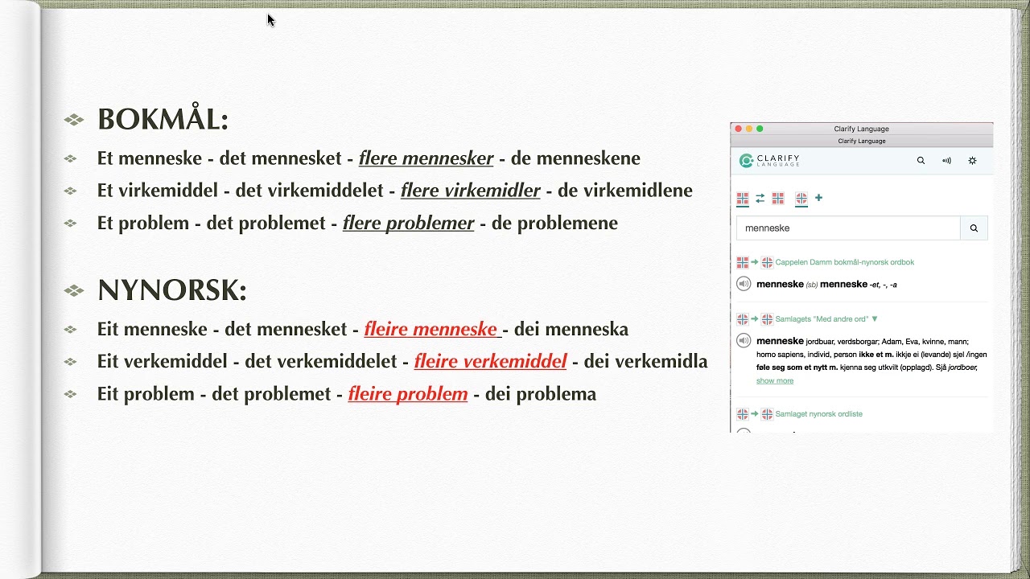1030x579 pixels.
Task: Click the underlined flere mennesker text
Action: tap(426, 158)
